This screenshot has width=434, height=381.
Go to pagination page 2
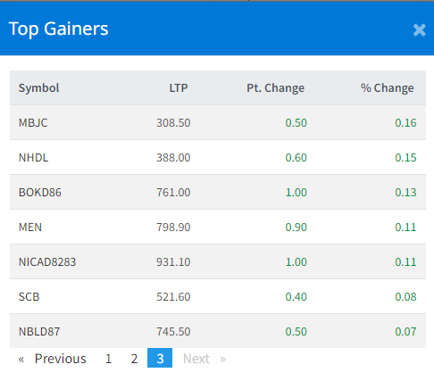pos(134,359)
